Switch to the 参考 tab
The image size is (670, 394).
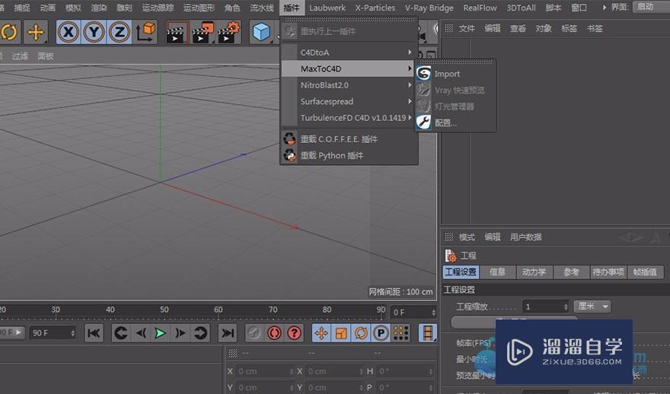pos(571,272)
